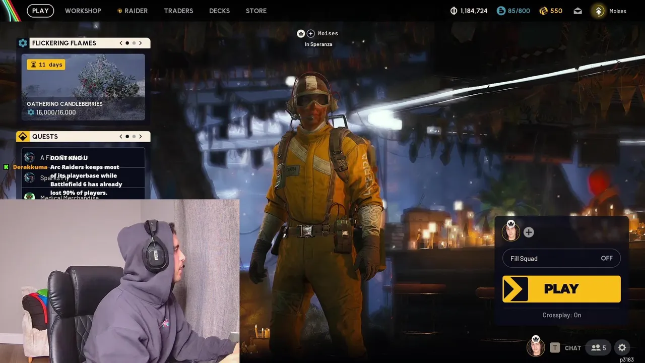The height and width of the screenshot is (363, 645).
Task: Go to the TRADERS tab
Action: (178, 11)
